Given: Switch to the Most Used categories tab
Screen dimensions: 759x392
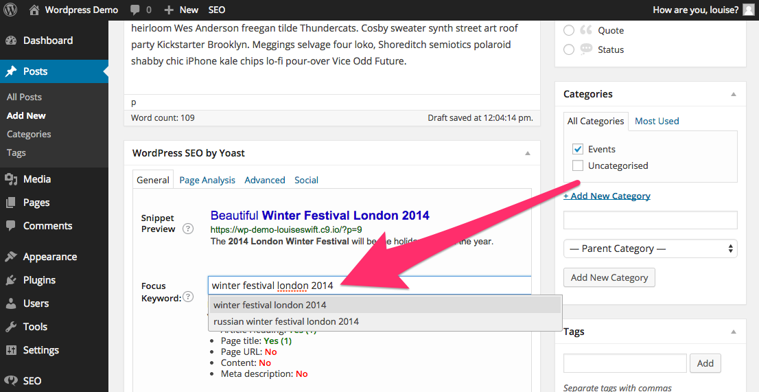Looking at the screenshot, I should (x=657, y=121).
